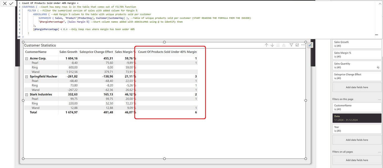The height and width of the screenshot is (168, 383).
Task: Select Ring row under Springfield Nuclear
Action: point(35,85)
